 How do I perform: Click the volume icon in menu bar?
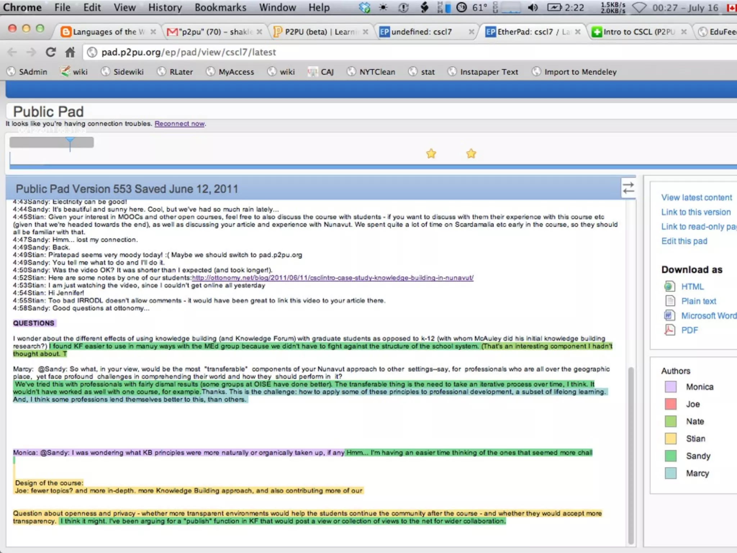point(533,8)
